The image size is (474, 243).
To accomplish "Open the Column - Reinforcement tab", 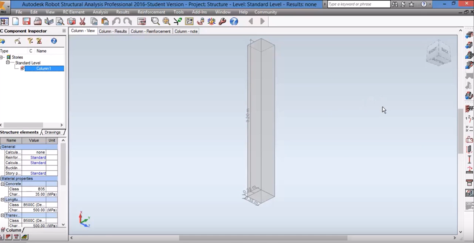I will 150,31.
